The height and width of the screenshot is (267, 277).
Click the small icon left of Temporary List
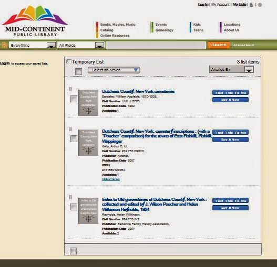pyautogui.click(x=68, y=61)
